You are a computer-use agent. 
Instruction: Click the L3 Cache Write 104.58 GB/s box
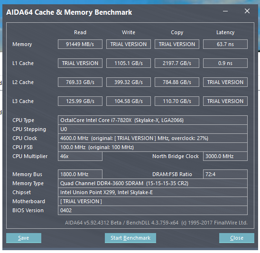point(129,101)
